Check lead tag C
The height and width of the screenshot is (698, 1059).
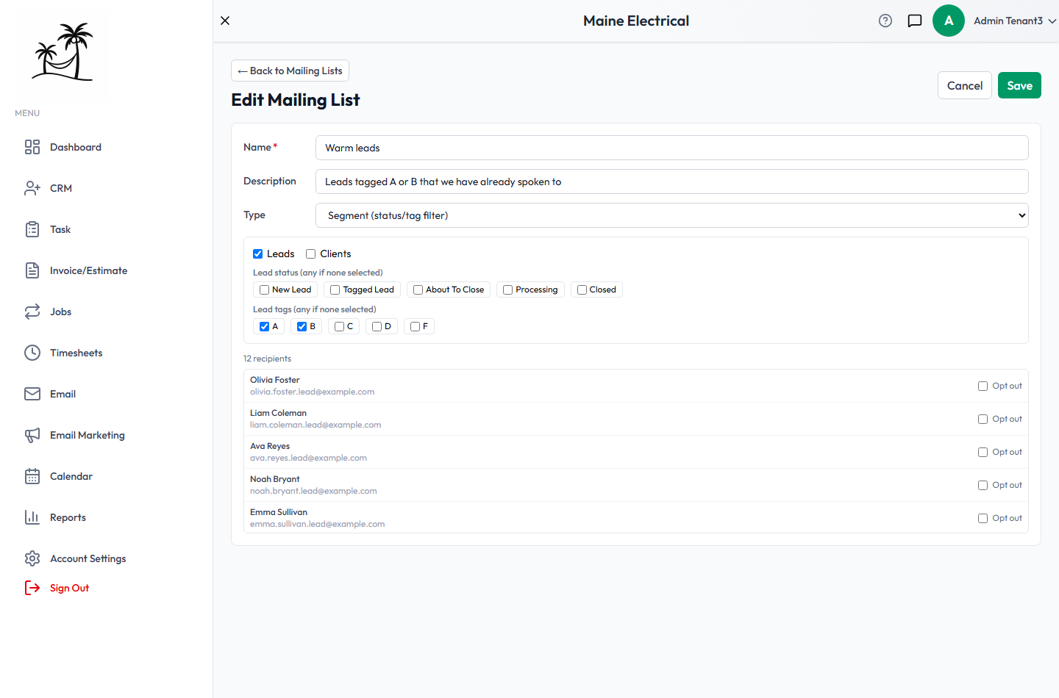[339, 326]
